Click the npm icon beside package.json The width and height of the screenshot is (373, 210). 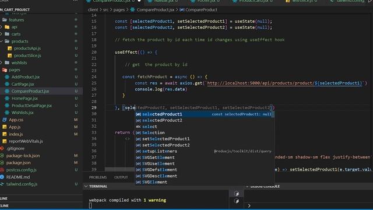(2, 163)
